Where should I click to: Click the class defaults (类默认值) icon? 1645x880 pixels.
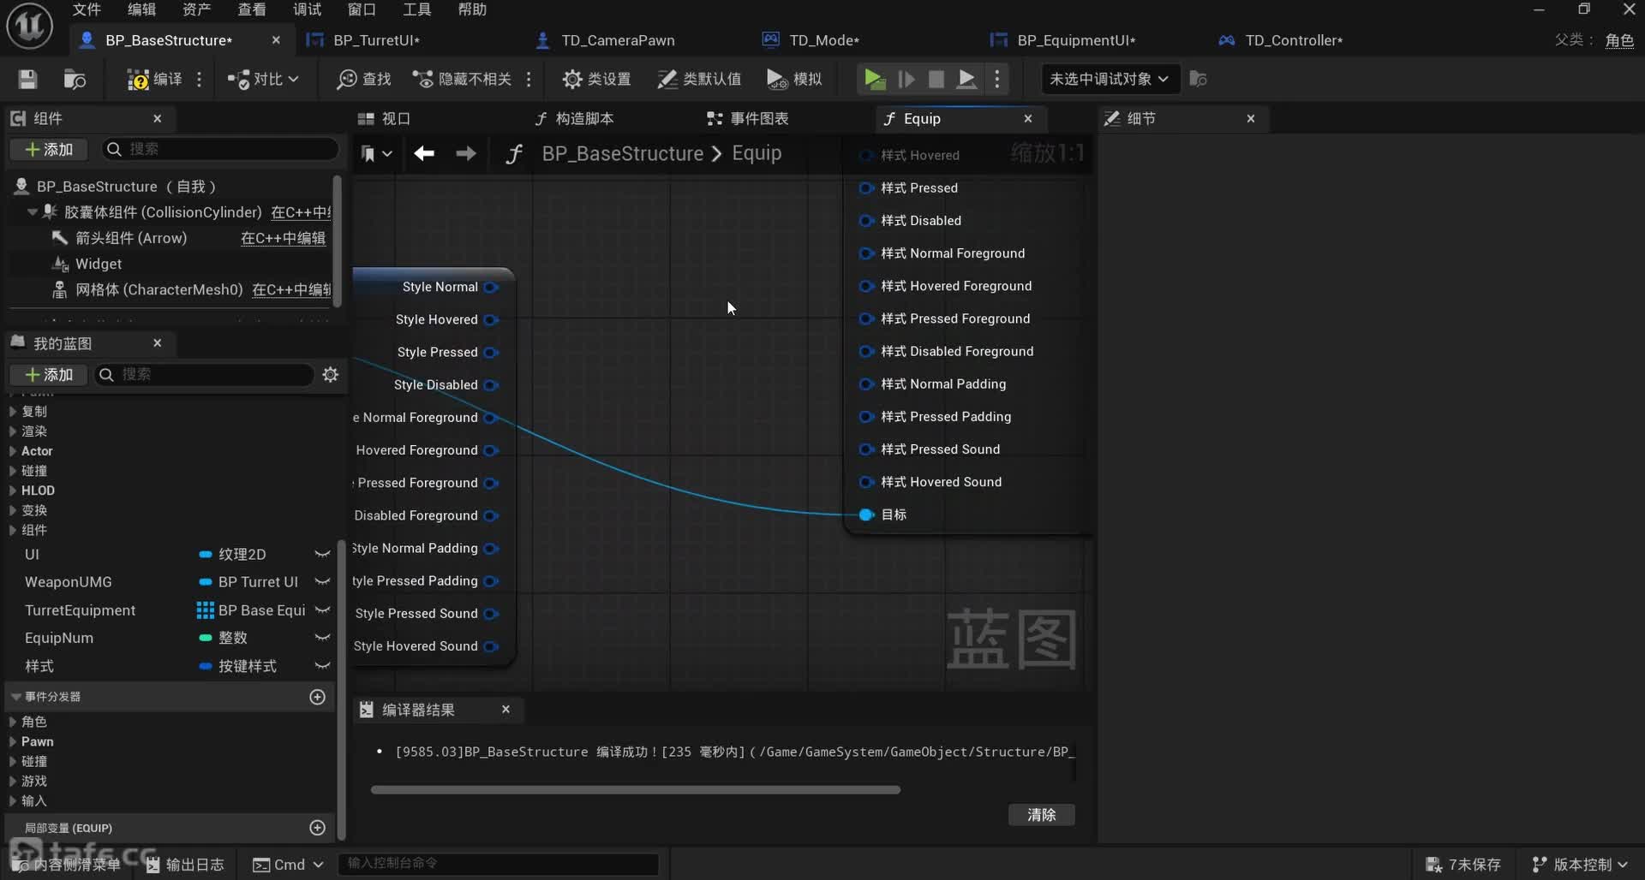pyautogui.click(x=699, y=80)
